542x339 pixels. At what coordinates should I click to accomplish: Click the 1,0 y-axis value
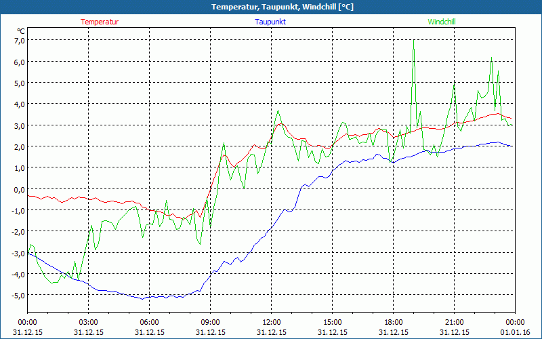click(x=20, y=167)
